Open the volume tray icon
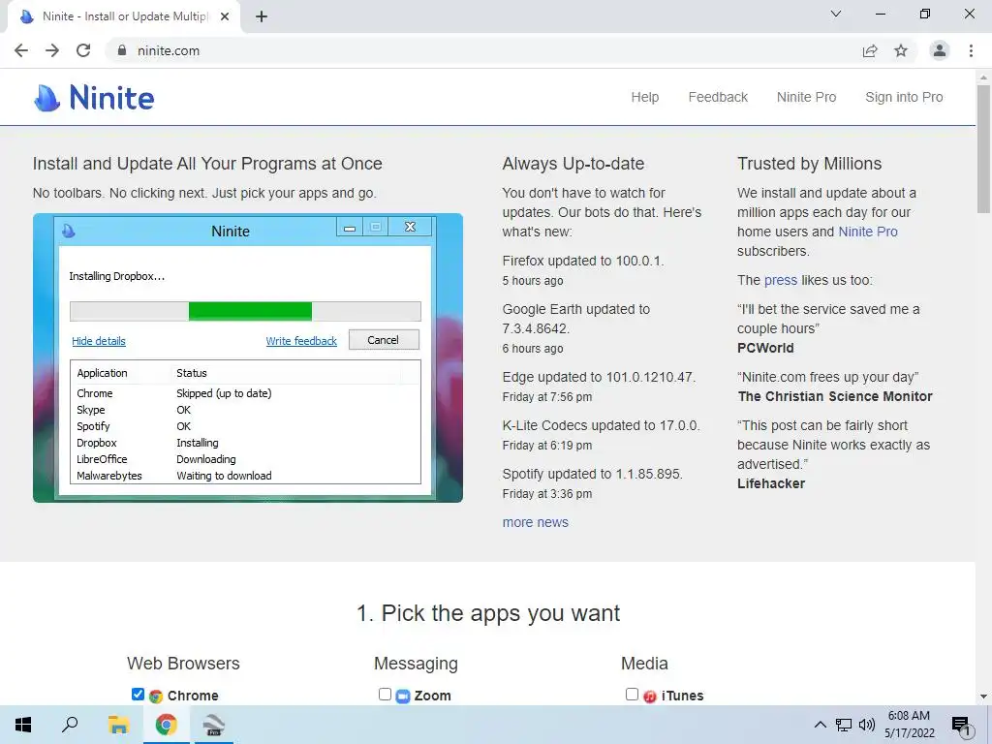Image resolution: width=992 pixels, height=744 pixels. (867, 725)
